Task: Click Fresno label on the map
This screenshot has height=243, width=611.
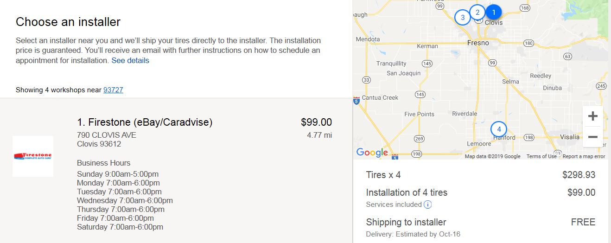Action: point(477,43)
